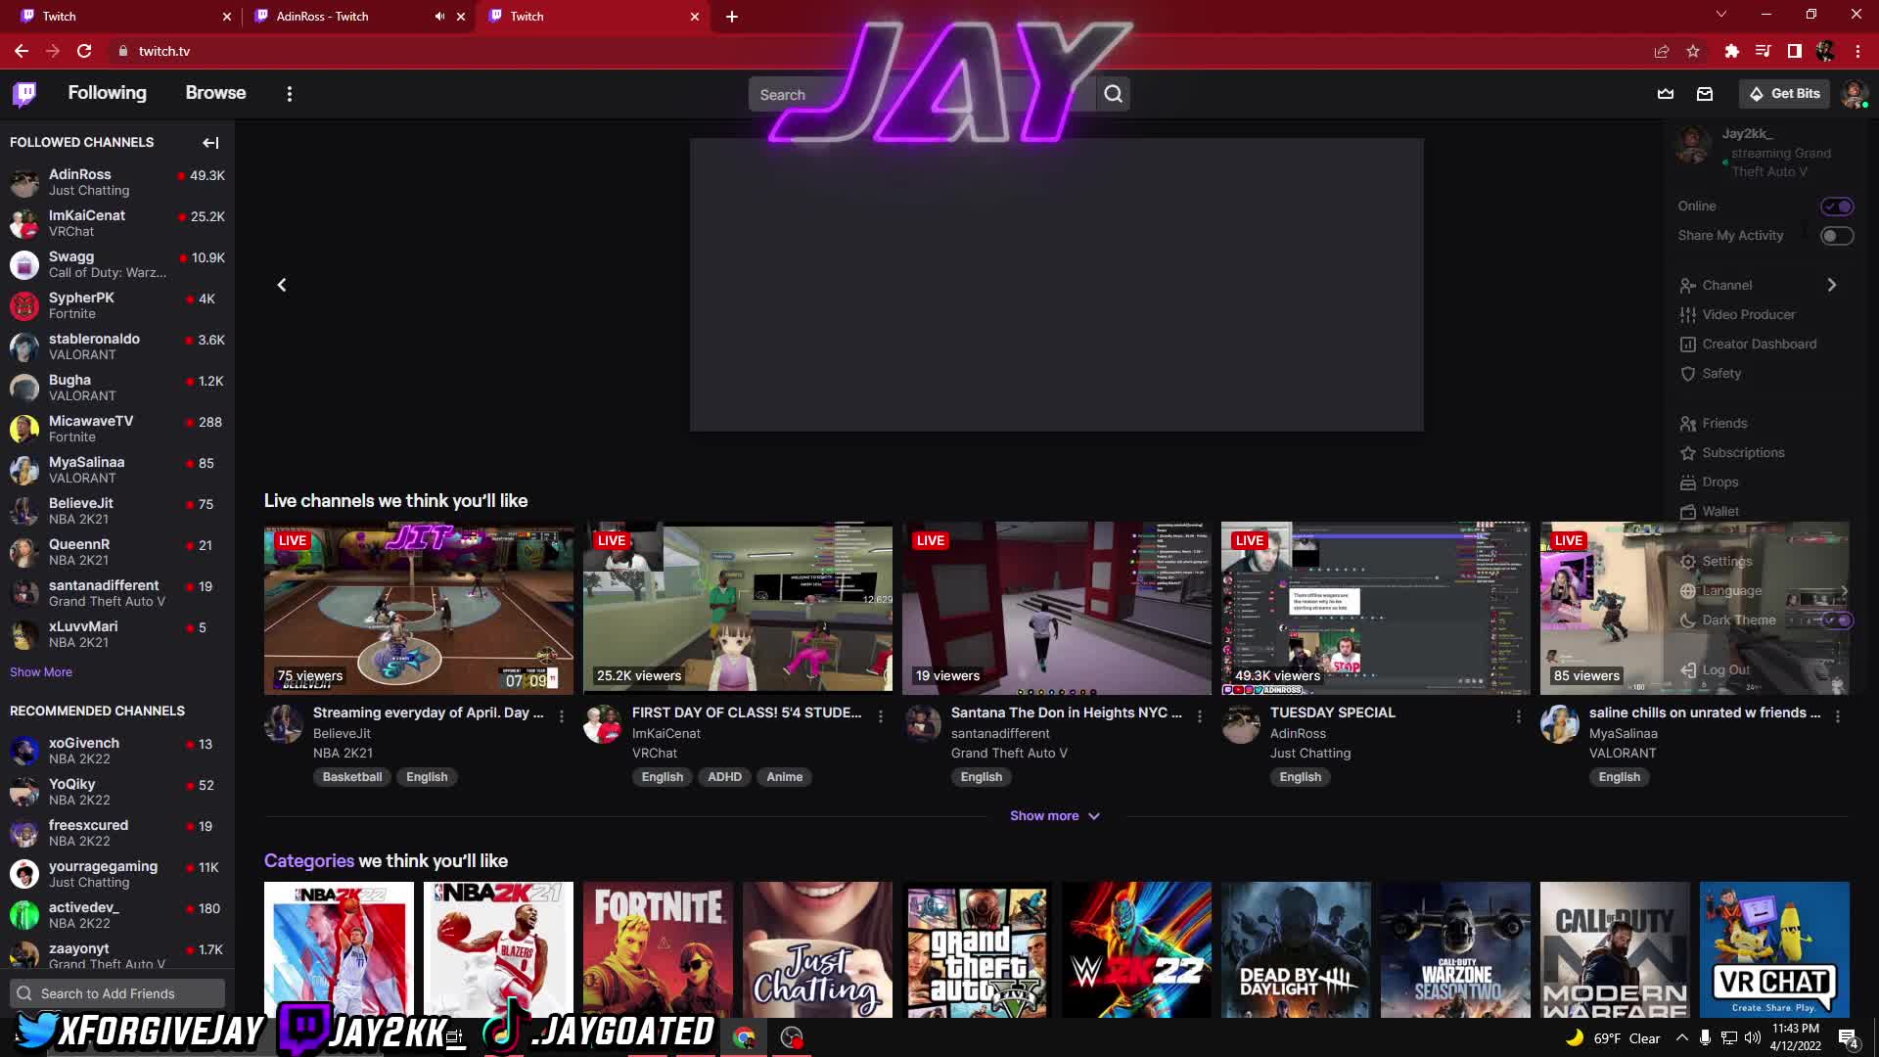
Task: Expand Show more live channels
Action: point(1055,815)
